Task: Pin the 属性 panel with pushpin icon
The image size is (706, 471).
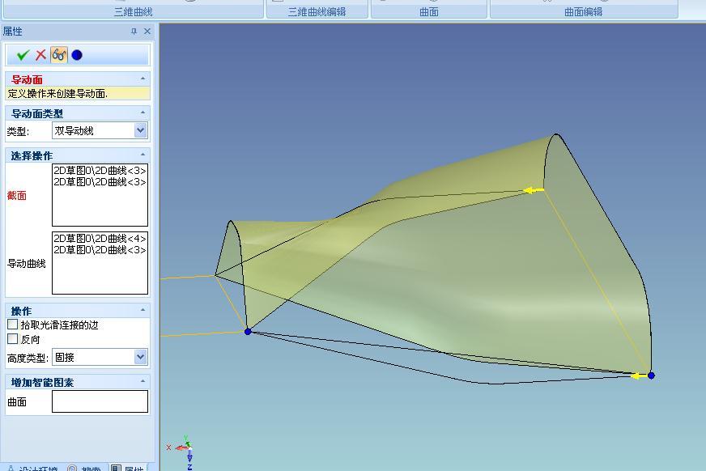Action: point(134,32)
